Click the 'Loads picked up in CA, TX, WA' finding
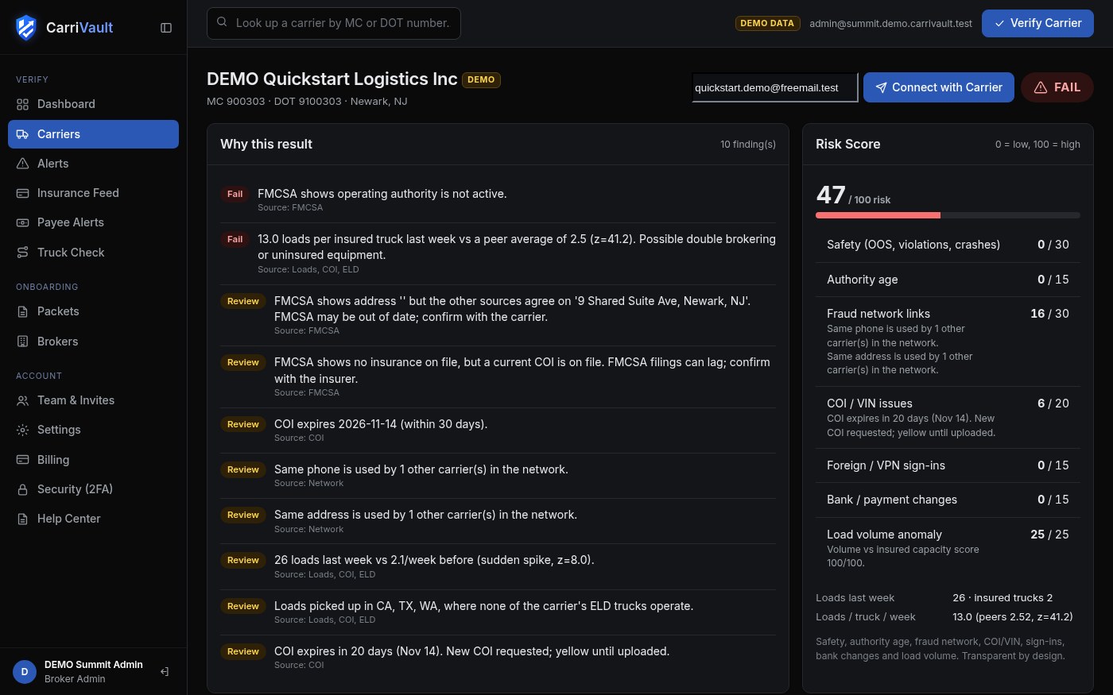Screen dimensions: 1113x695 pyautogui.click(x=498, y=612)
